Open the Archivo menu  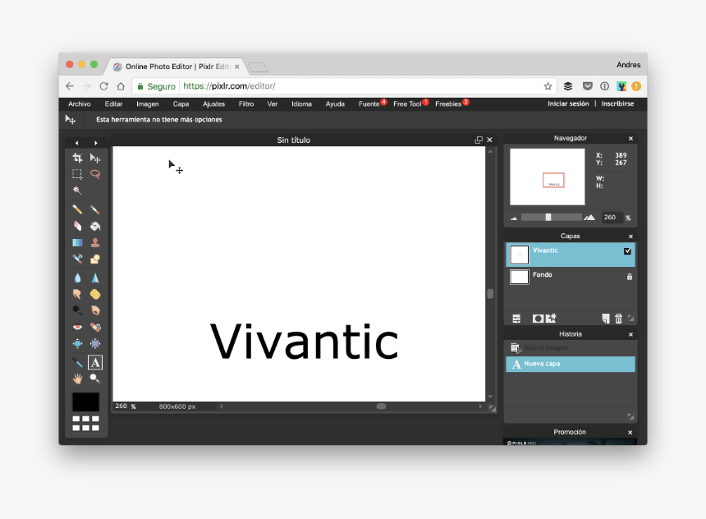[x=80, y=104]
